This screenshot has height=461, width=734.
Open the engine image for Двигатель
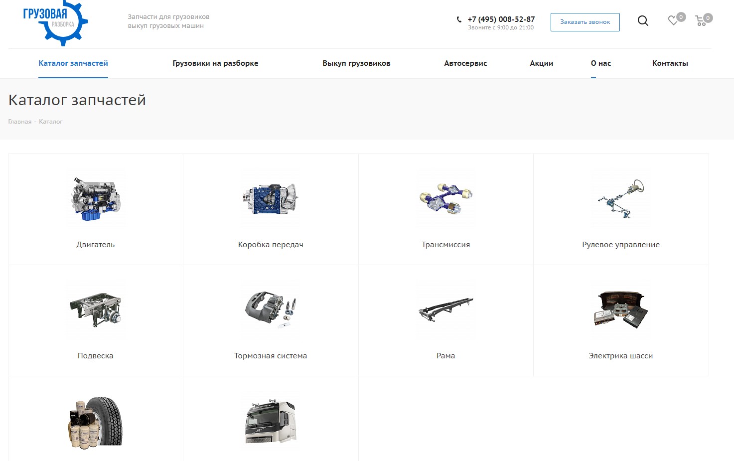click(96, 199)
